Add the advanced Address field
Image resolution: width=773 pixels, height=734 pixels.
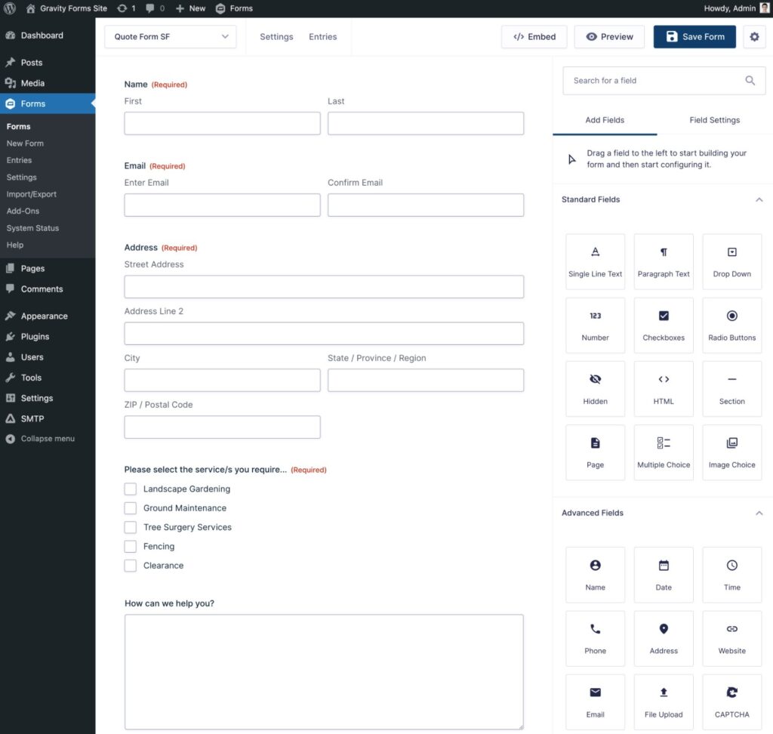coord(664,639)
